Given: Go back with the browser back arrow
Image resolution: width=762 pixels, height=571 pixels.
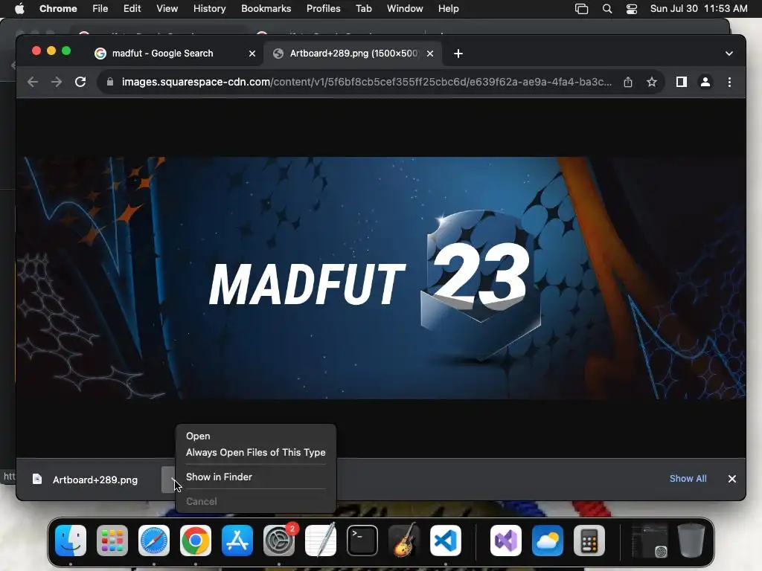Looking at the screenshot, I should 33,82.
